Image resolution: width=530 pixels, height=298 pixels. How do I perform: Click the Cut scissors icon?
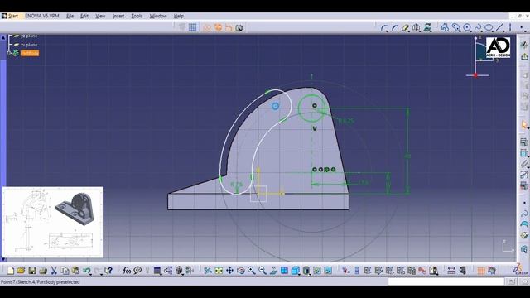click(54, 271)
